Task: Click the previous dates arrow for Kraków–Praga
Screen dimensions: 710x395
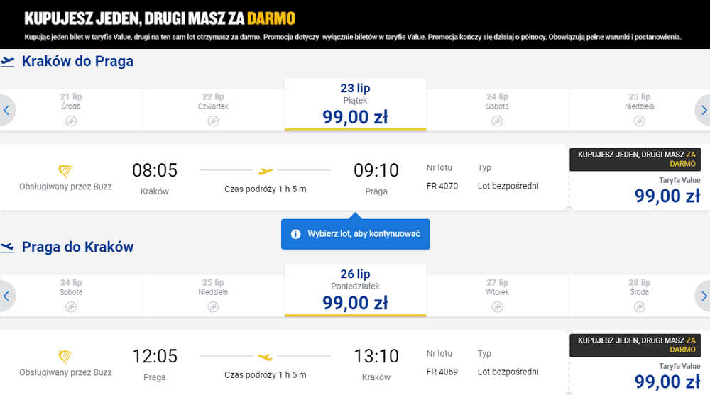Action: click(6, 110)
